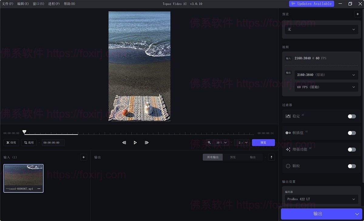The image size is (364, 221).
Task: Switch to the 所有输出 tab
Action: [213, 157]
